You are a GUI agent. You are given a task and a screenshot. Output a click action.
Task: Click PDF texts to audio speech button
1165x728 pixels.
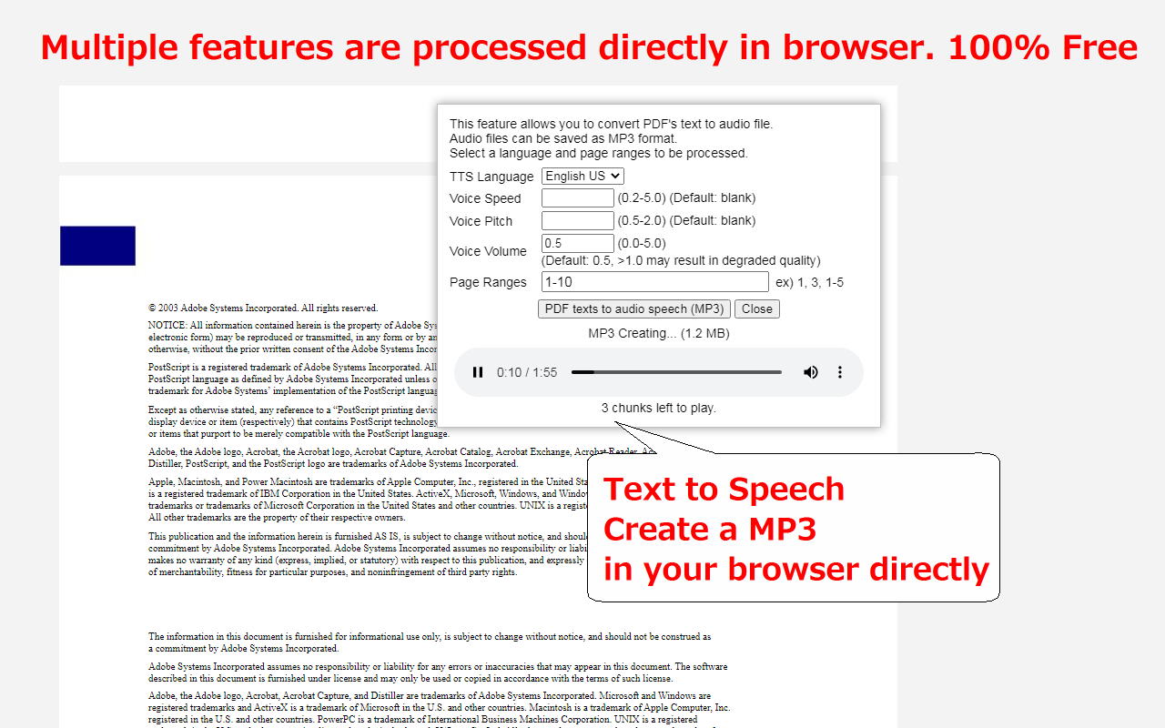point(634,308)
